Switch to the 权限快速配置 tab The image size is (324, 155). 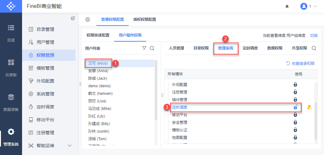98,35
